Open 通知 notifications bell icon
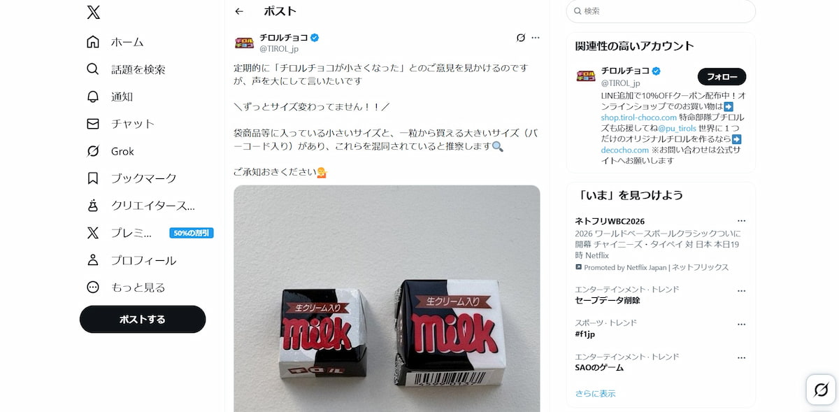839x412 pixels. (93, 97)
